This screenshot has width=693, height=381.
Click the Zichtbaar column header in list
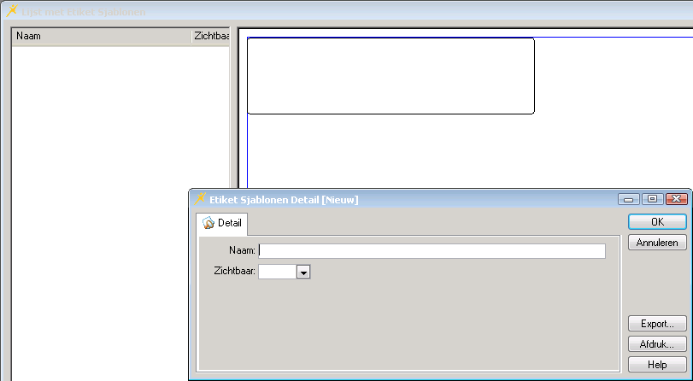click(x=210, y=37)
